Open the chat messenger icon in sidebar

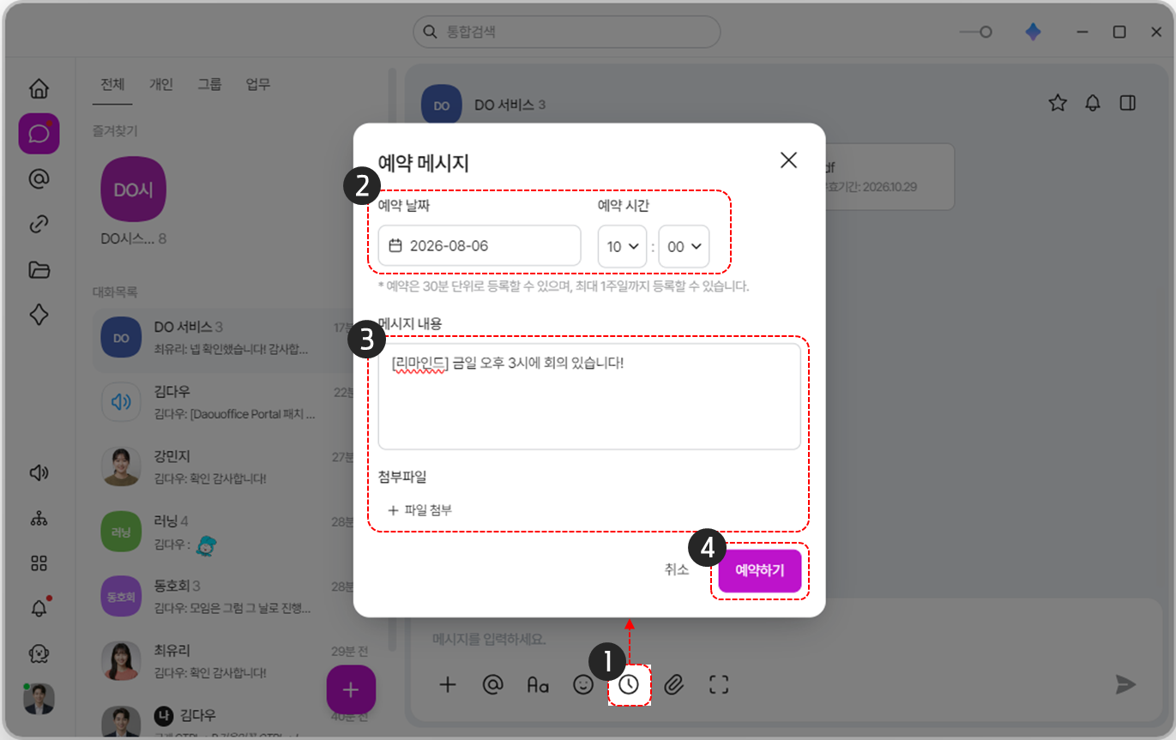[x=39, y=134]
